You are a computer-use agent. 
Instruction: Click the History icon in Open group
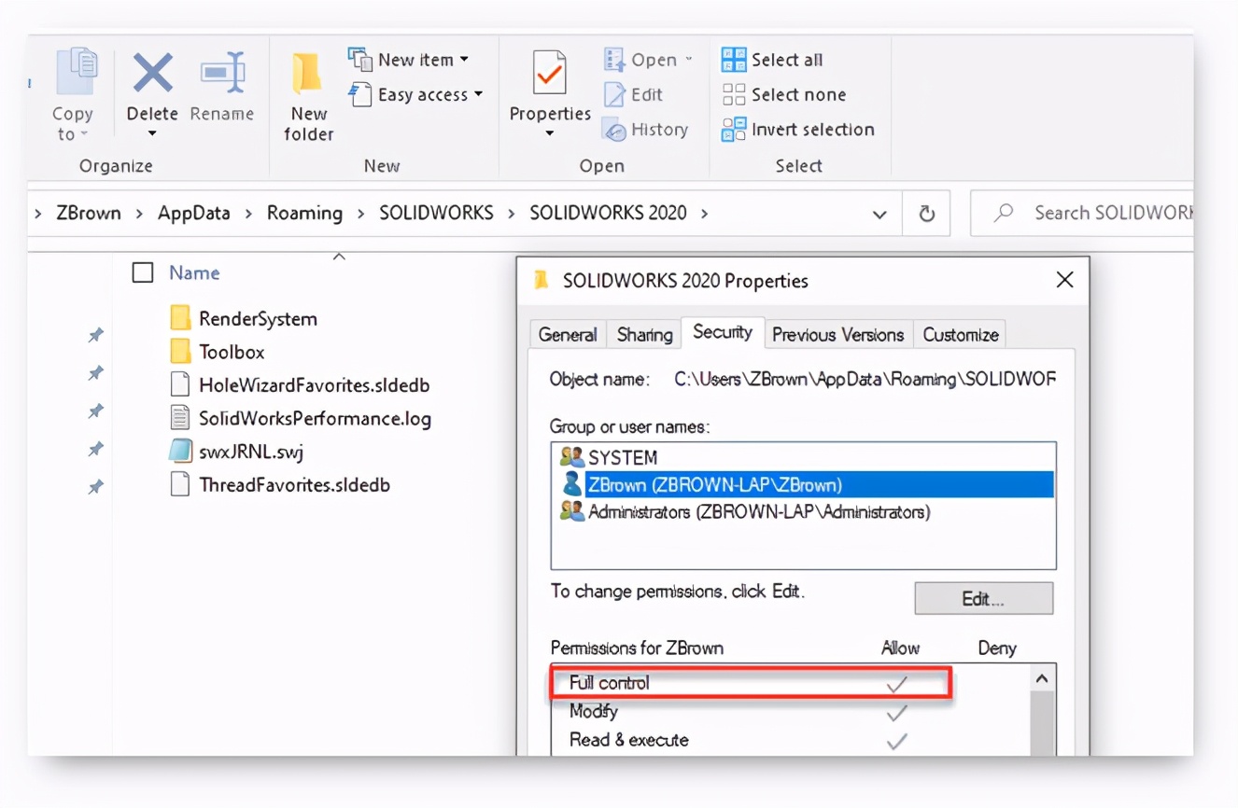tap(614, 130)
